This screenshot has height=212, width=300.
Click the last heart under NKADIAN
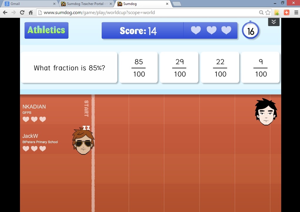tap(43, 119)
